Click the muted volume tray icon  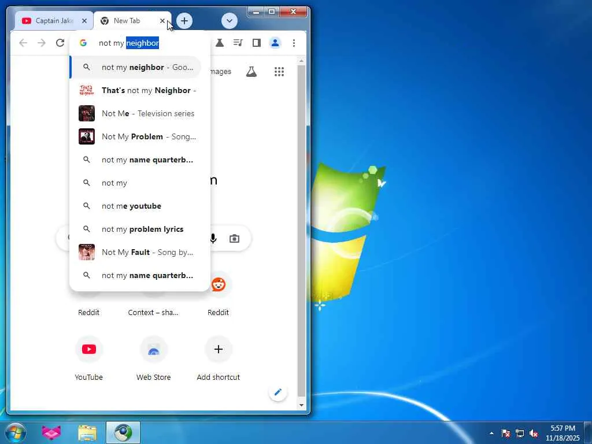coord(534,433)
